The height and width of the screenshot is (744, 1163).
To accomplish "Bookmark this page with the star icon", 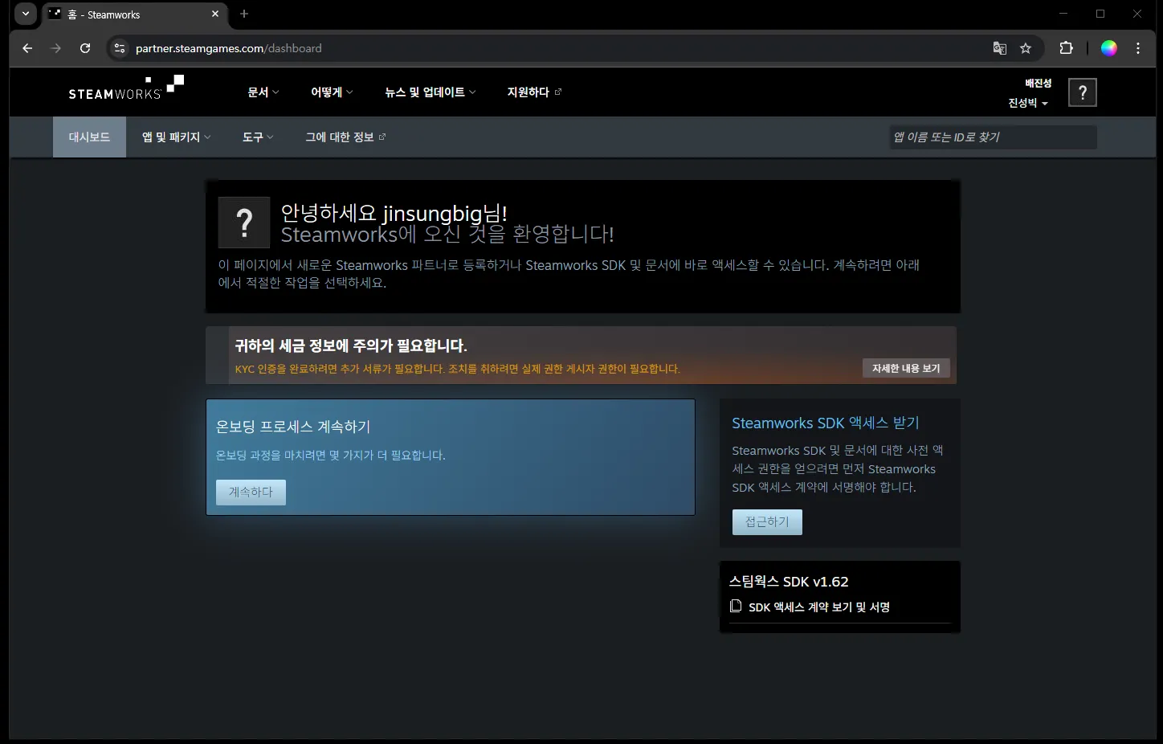I will [1026, 48].
